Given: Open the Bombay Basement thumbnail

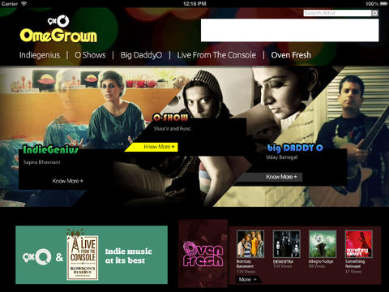Looking at the screenshot, I should (x=250, y=243).
